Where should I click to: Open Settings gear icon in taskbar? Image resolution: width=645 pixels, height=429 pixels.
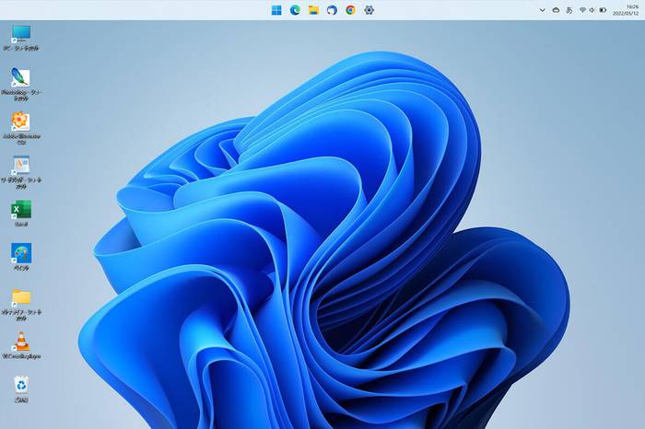pos(369,10)
